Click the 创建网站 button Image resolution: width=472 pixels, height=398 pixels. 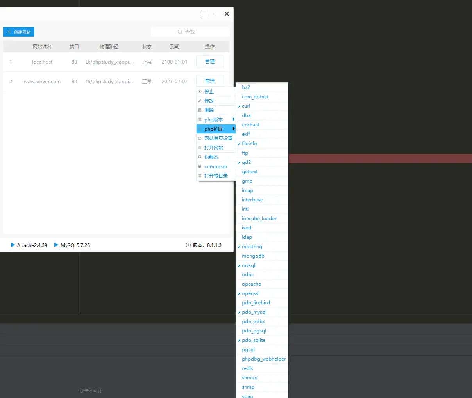tap(18, 32)
